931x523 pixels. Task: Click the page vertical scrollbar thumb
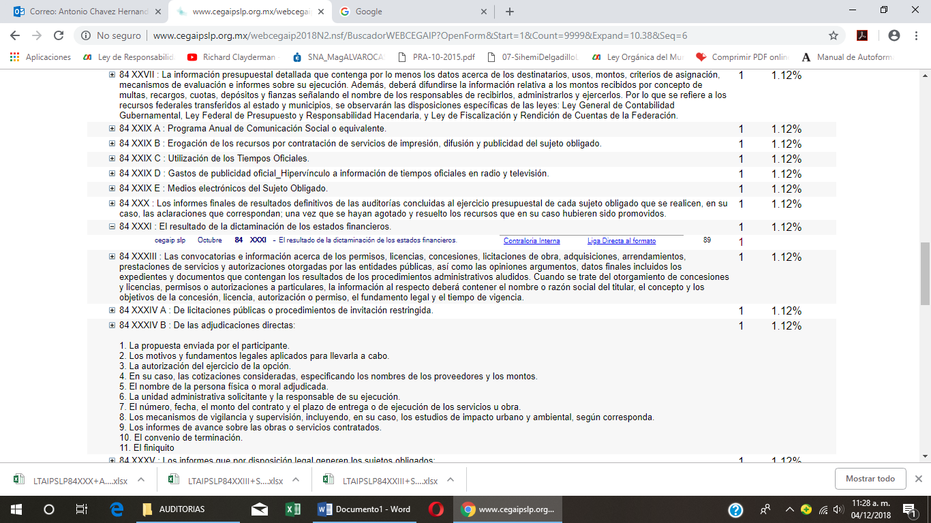pos(925,272)
